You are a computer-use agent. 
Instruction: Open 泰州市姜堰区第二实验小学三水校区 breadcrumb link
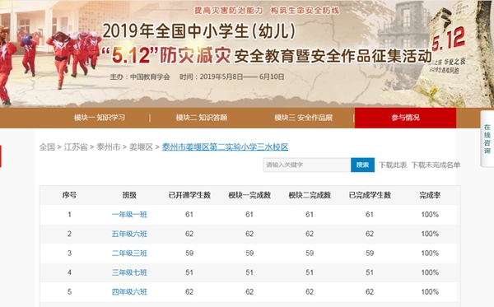click(x=225, y=147)
